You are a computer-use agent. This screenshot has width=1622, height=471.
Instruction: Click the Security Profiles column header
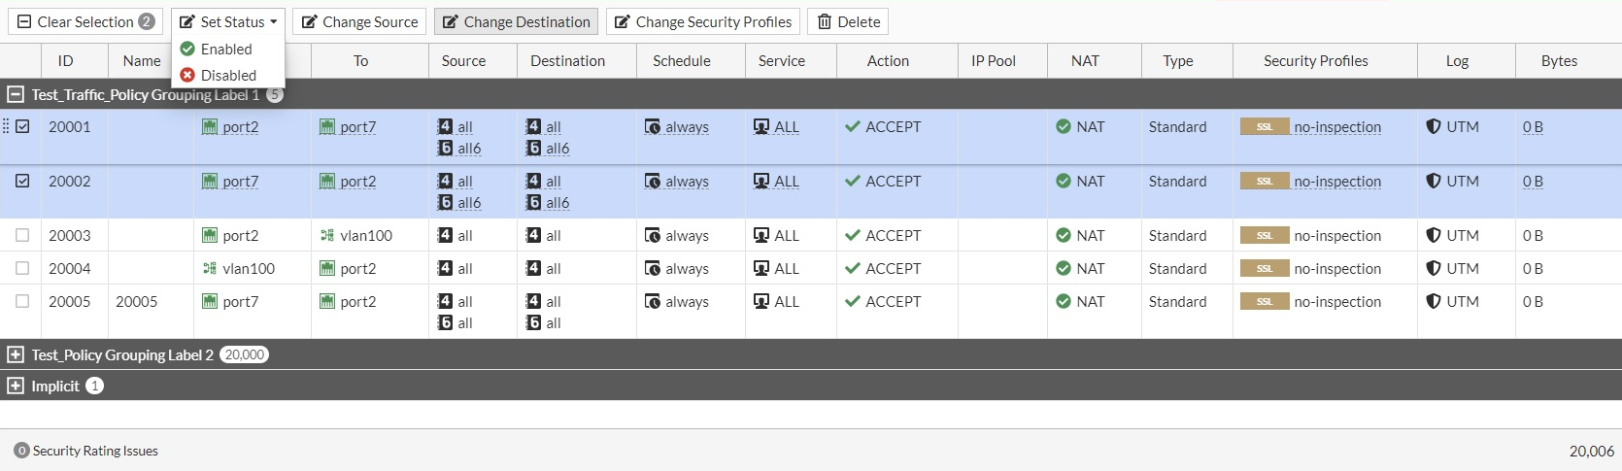1315,61
